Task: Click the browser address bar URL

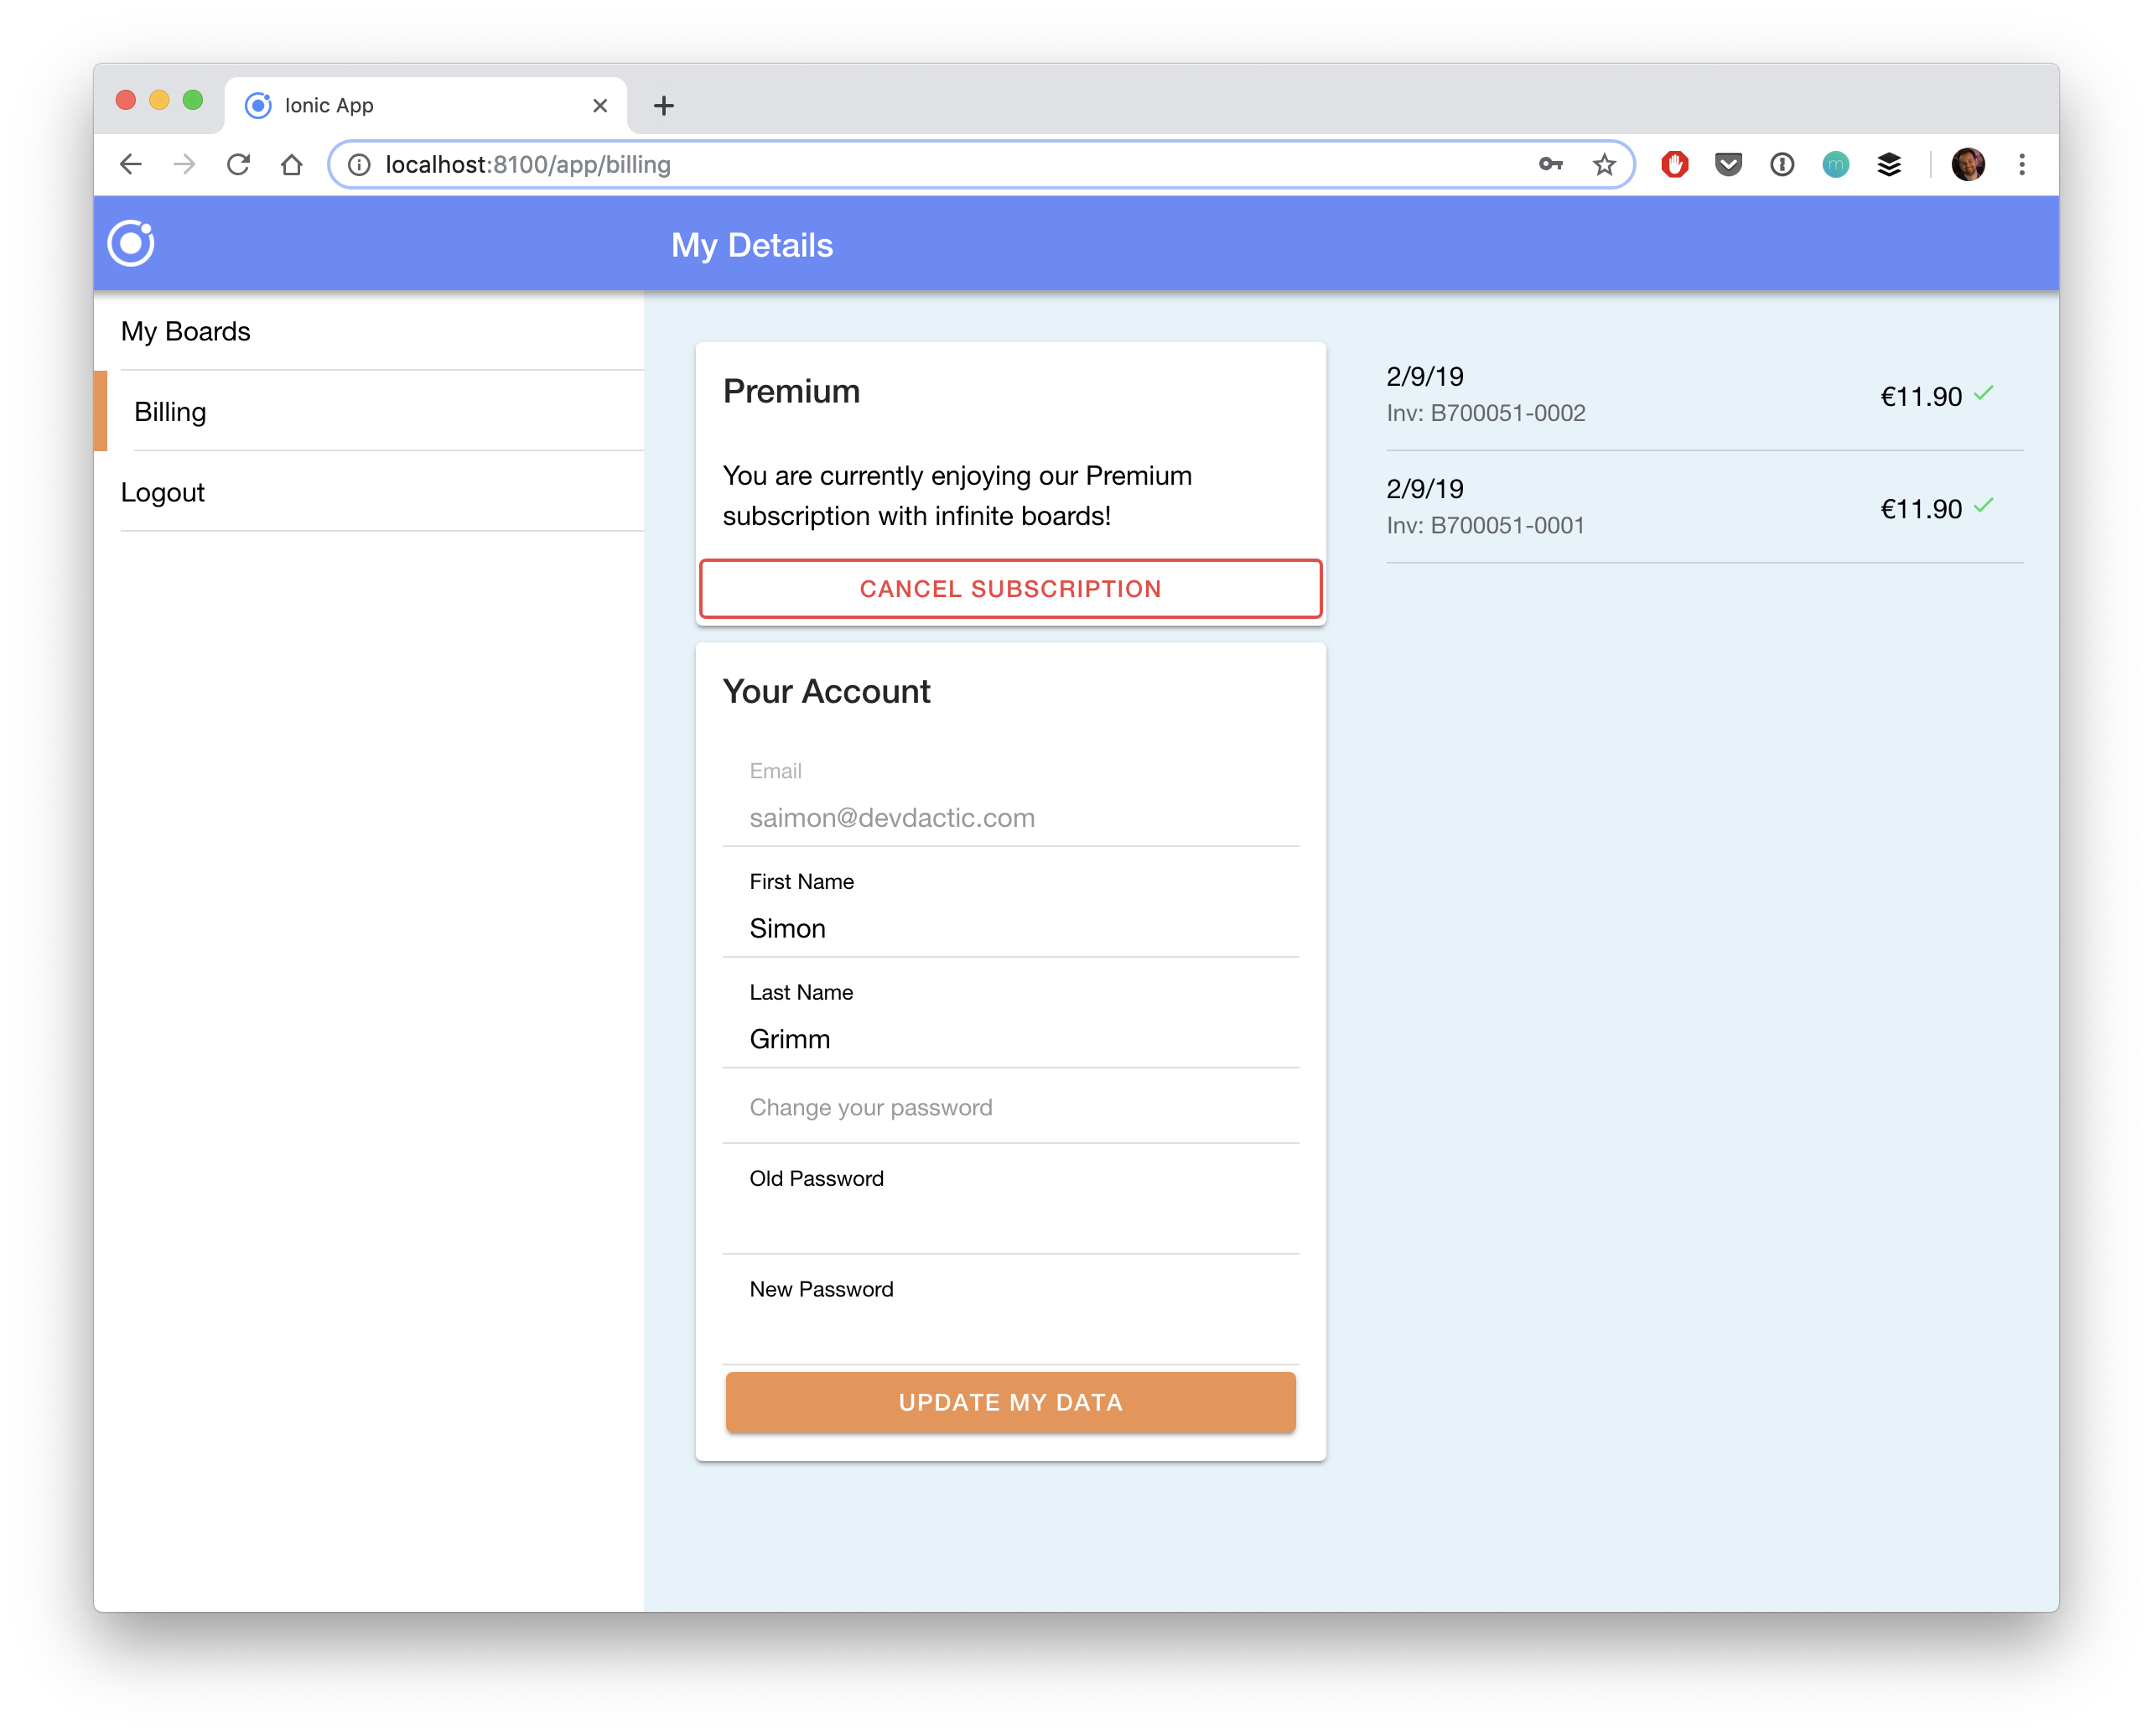Action: pos(527,165)
